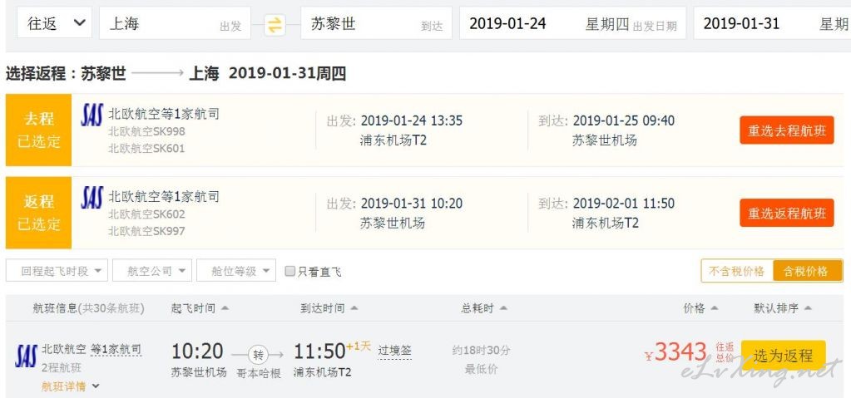Expand 航班详情 flight details
Viewport: 851px width, 398px height.
click(x=71, y=386)
